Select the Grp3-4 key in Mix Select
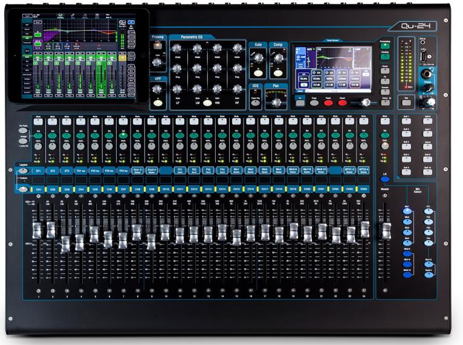Screen dimensions: 463x345 tap(429, 275)
